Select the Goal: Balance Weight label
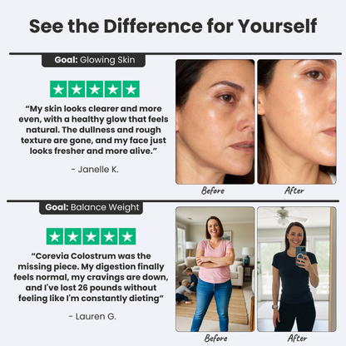This screenshot has height=346, width=346. coord(91,208)
